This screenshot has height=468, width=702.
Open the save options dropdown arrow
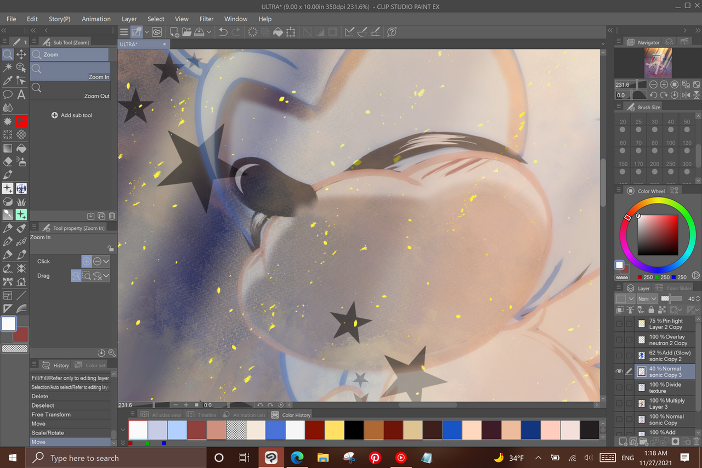(209, 32)
